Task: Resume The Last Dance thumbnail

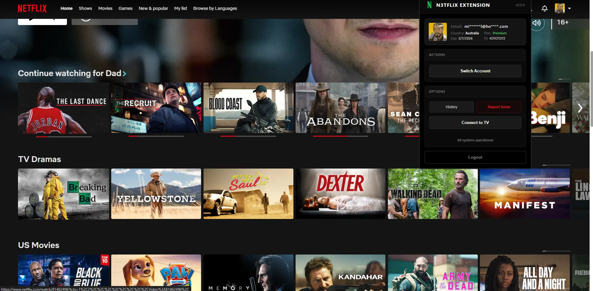Action: click(x=64, y=108)
